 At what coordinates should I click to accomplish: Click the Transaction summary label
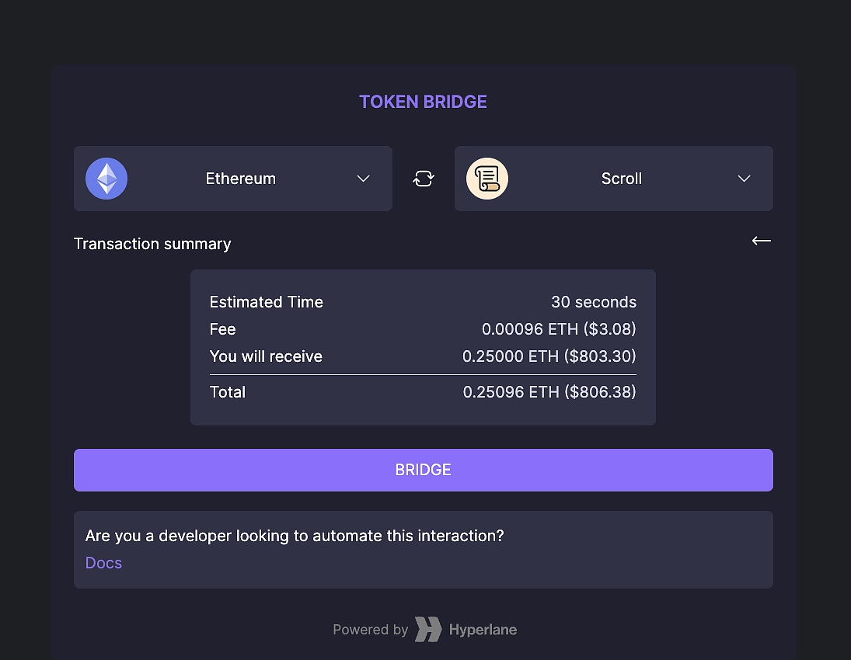152,243
